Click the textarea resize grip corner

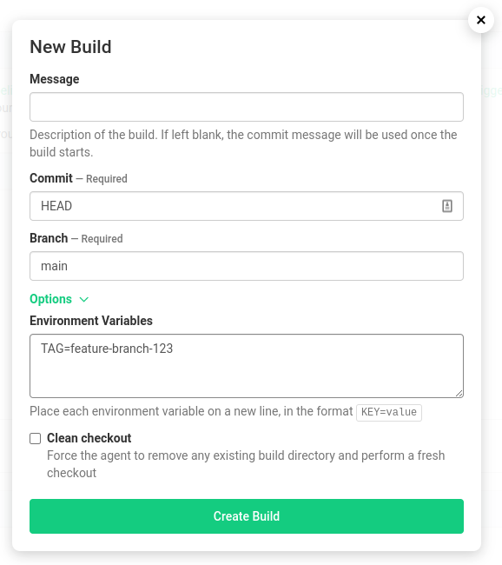pos(459,394)
